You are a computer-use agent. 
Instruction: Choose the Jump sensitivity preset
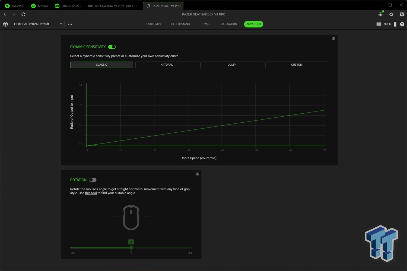(231, 65)
